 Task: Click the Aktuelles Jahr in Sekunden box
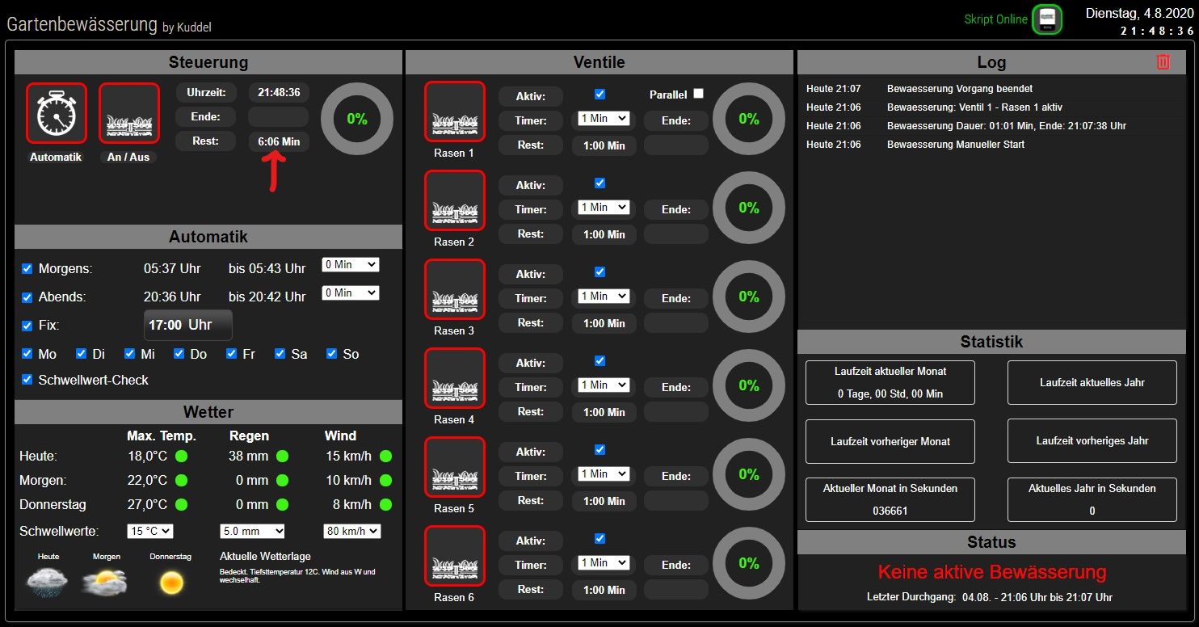1092,499
